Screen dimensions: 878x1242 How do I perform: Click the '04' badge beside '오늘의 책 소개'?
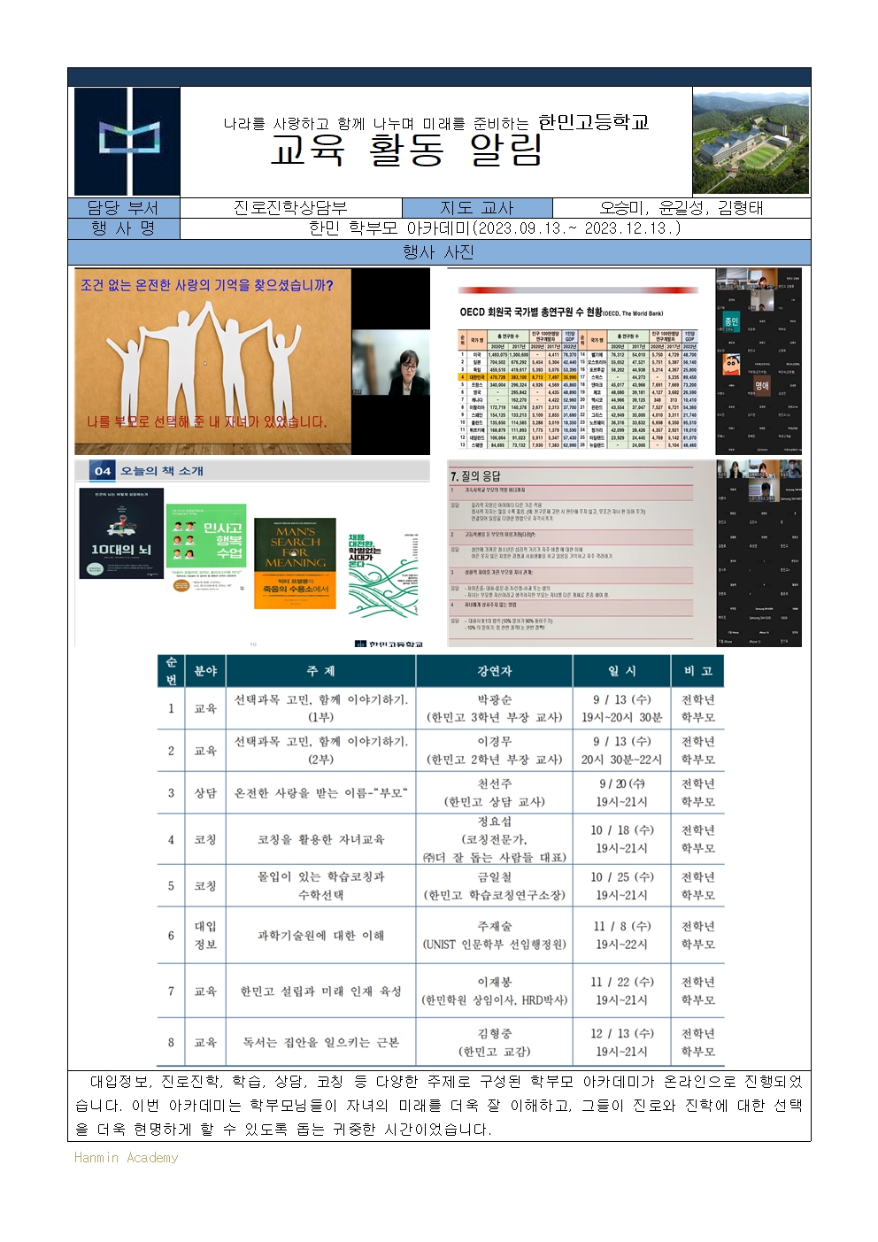[x=103, y=471]
